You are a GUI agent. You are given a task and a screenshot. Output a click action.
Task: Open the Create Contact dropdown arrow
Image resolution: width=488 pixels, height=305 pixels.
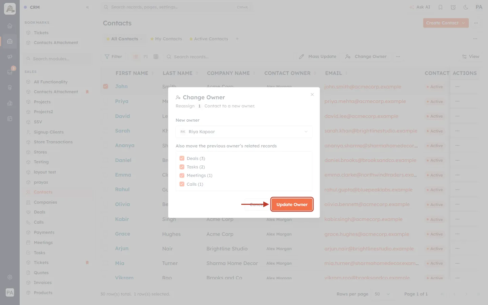pyautogui.click(x=463, y=23)
